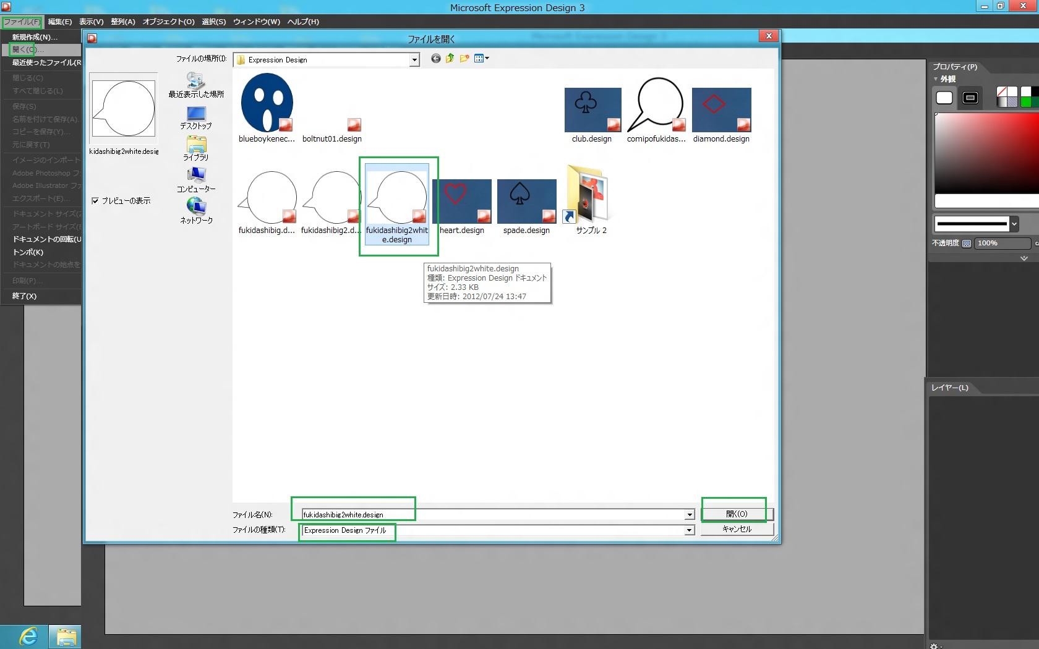Select fukidashibig2white.design file
Screen dimensions: 1039x649
point(397,205)
